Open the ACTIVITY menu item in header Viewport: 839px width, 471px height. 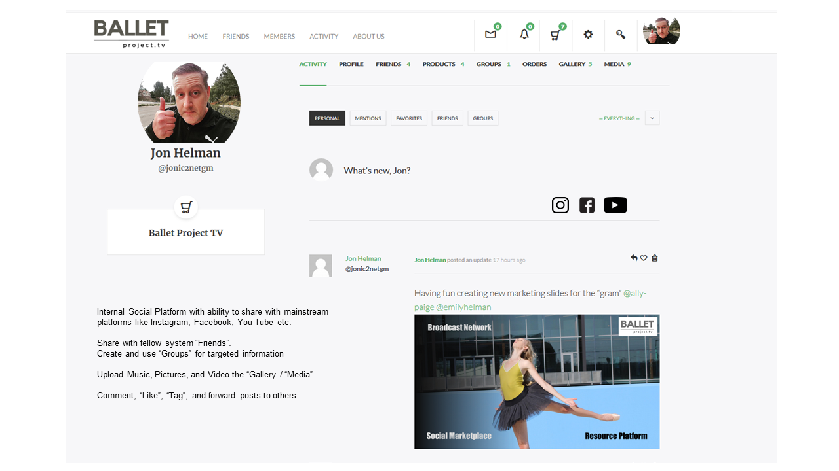pos(324,37)
